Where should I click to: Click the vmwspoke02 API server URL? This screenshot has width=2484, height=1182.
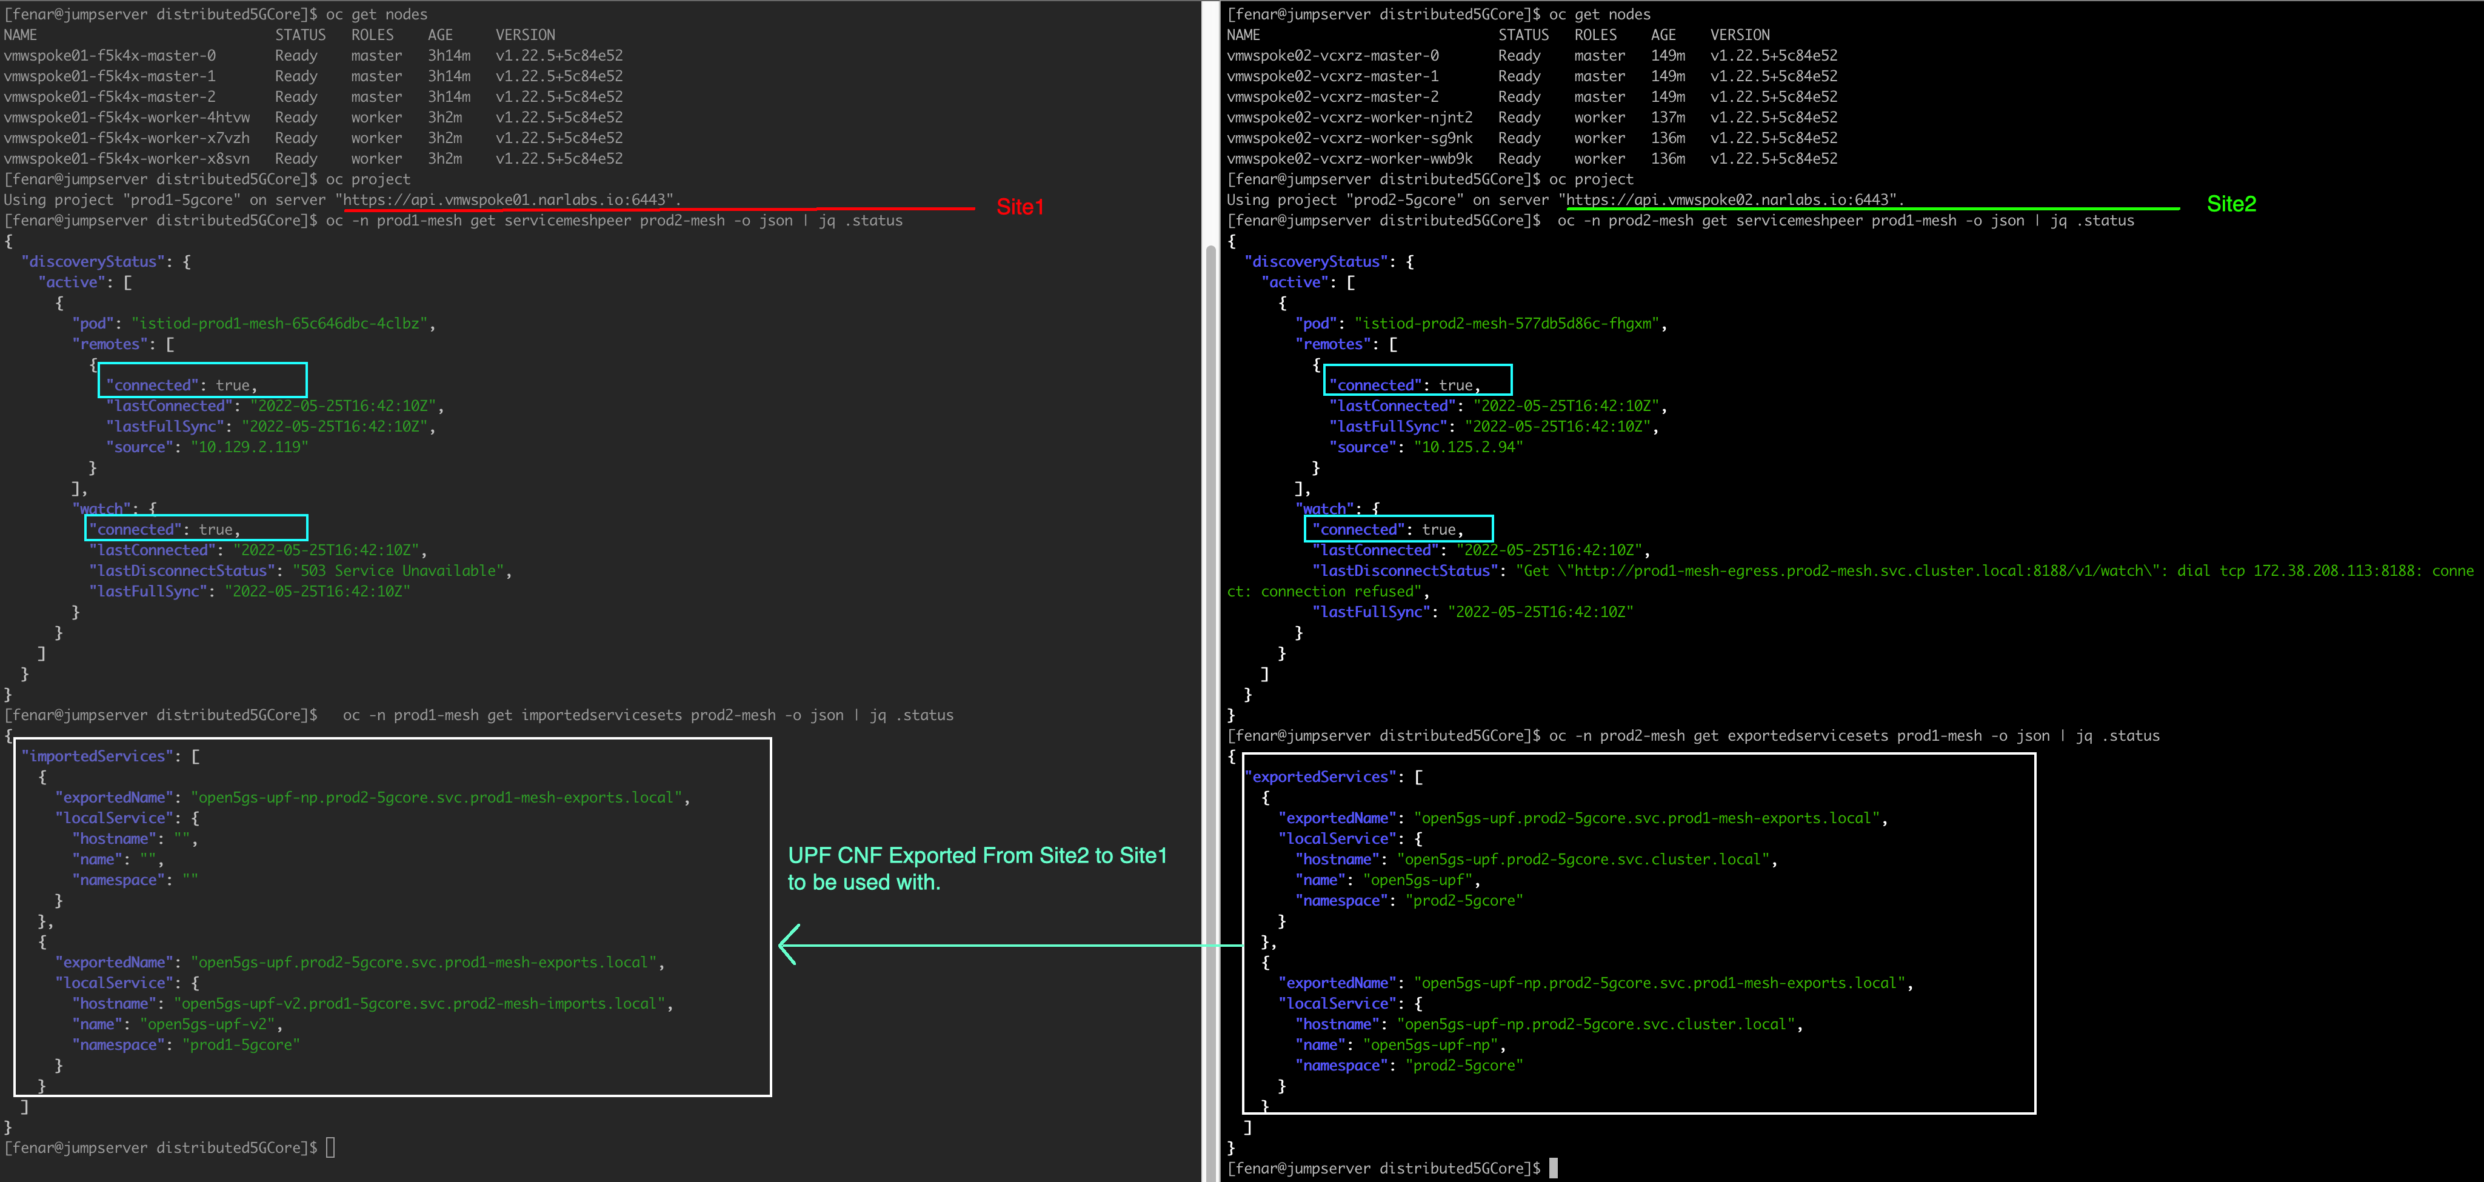[x=1729, y=199]
